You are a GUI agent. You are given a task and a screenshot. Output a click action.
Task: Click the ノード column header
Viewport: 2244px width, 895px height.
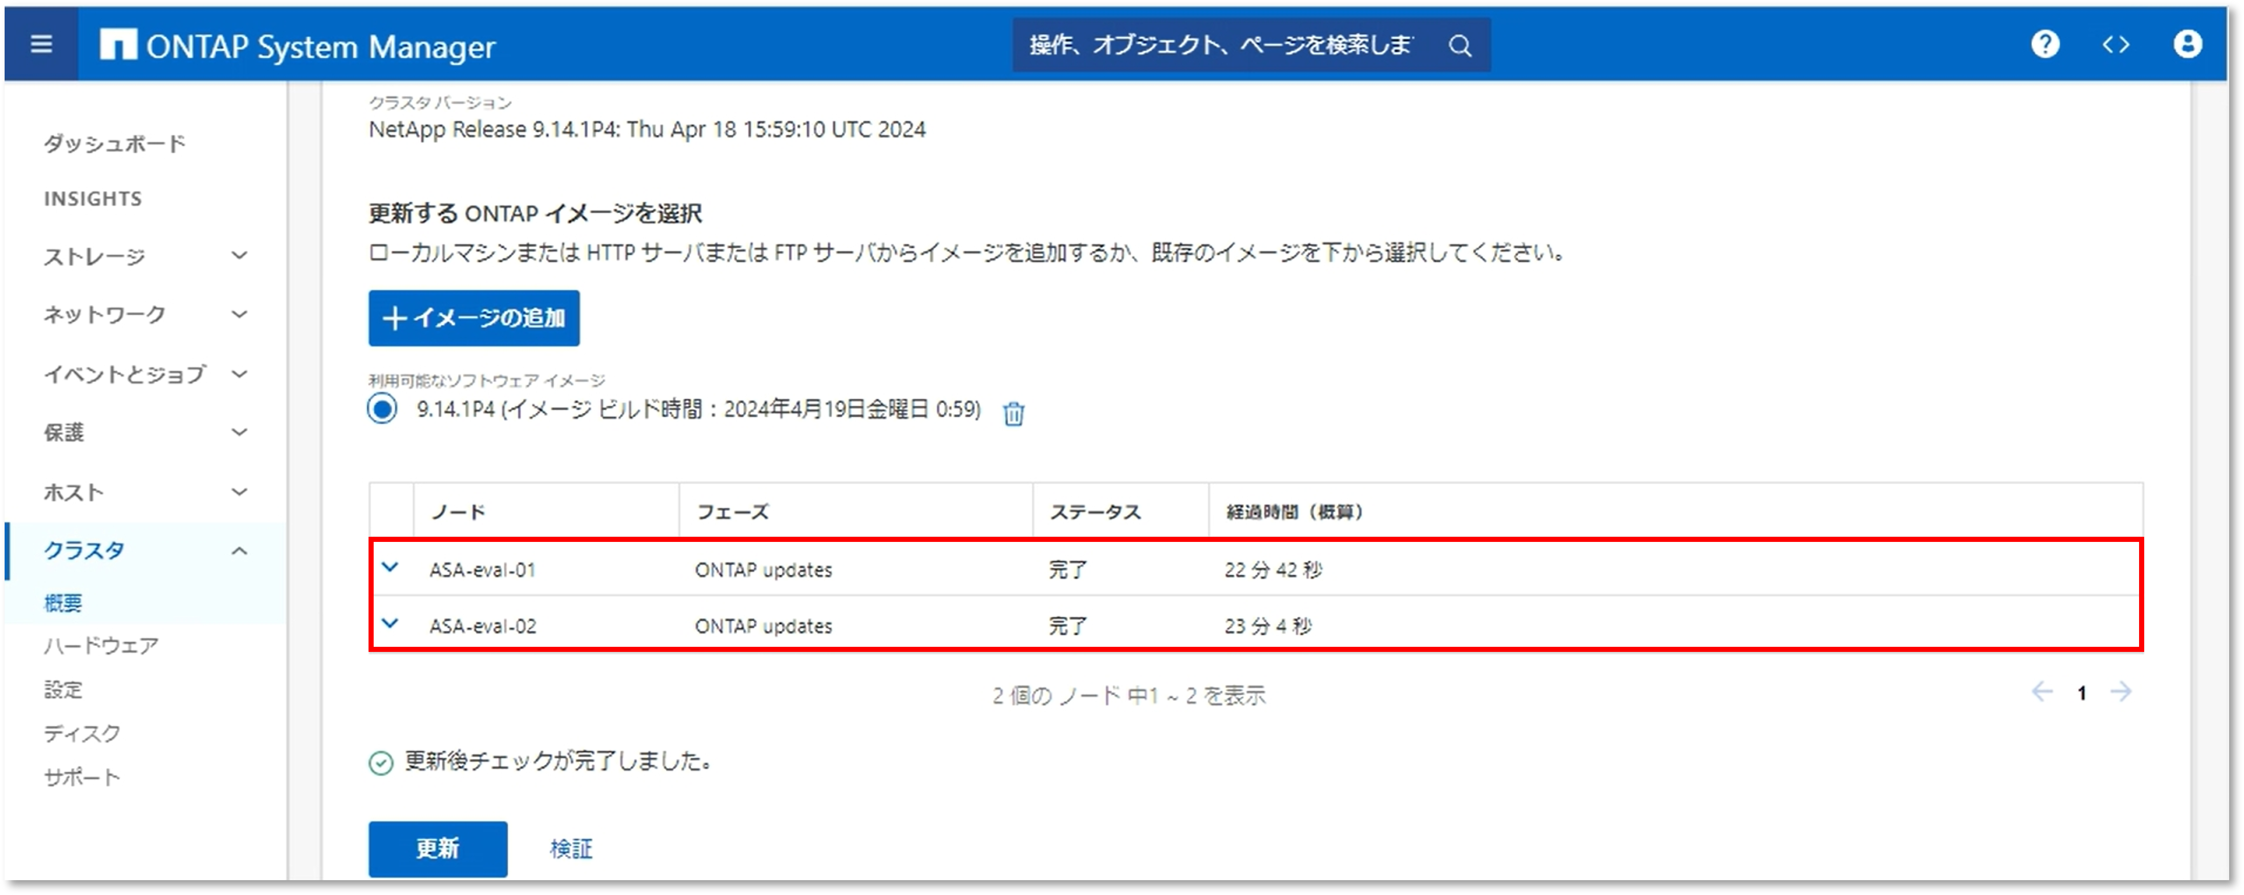(x=459, y=512)
